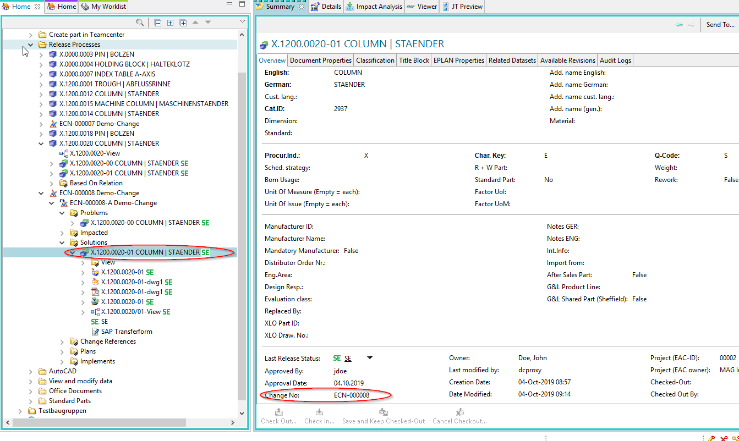Viewport: 739px width, 441px height.
Task: Open the My Worklist tab
Action: 108,7
